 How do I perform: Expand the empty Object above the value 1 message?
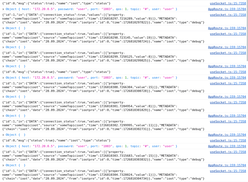tap(4, 165)
